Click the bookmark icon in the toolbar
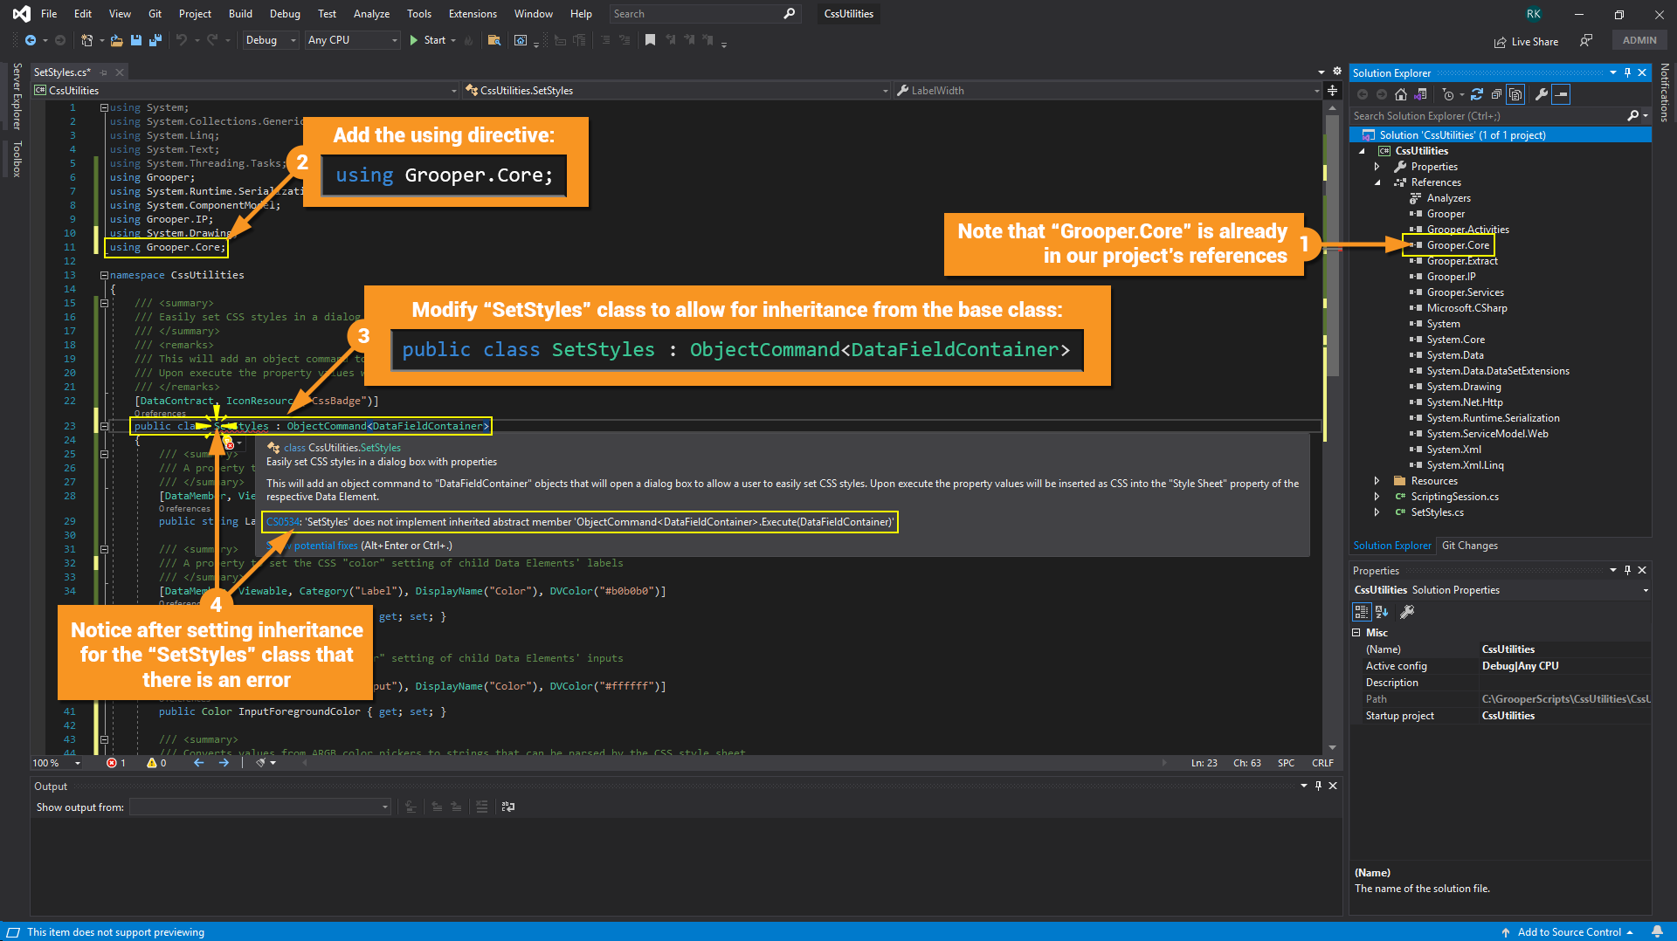 [x=650, y=40]
